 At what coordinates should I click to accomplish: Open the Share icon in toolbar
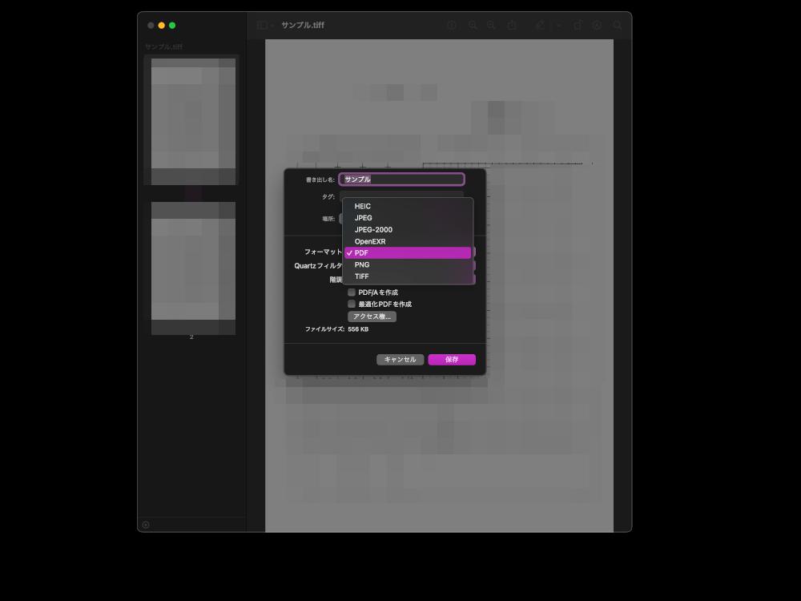pyautogui.click(x=512, y=25)
